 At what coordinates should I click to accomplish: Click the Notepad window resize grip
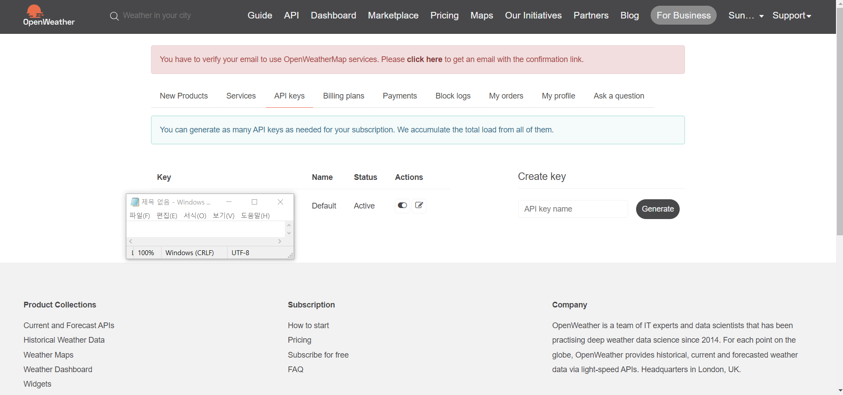pos(290,256)
